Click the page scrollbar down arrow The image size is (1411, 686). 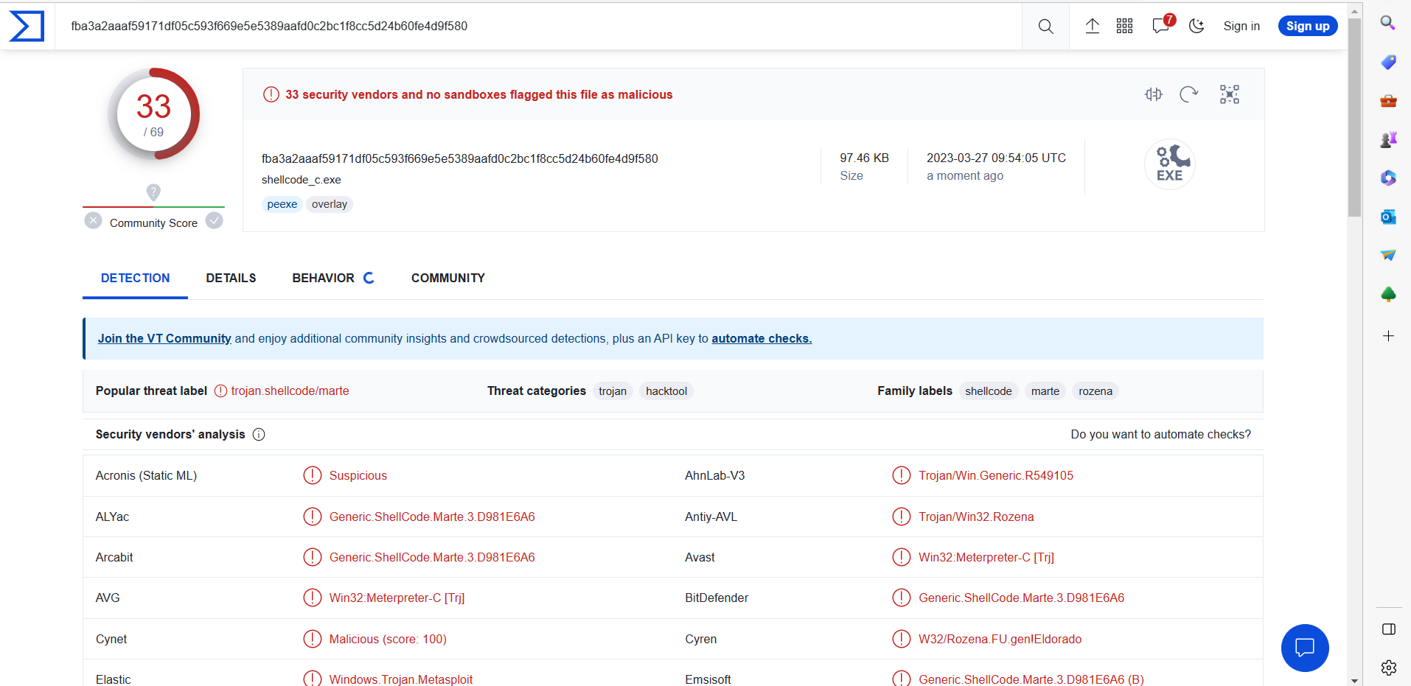click(1354, 680)
